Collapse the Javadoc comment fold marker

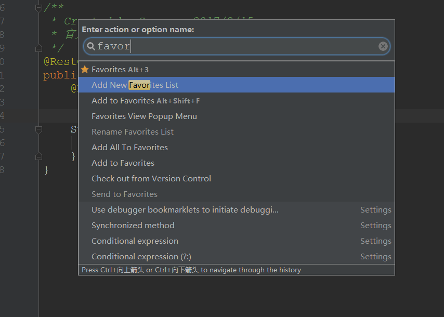38,8
